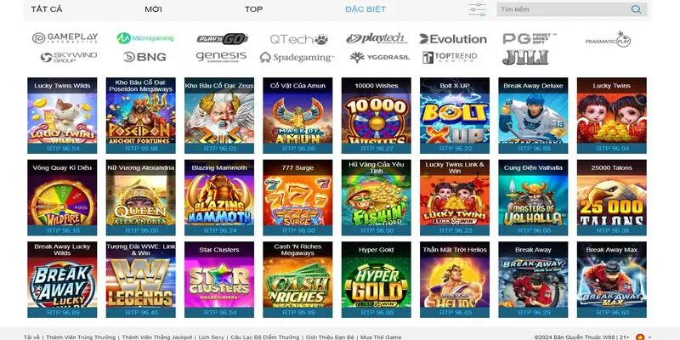Open the filter sliders icon

pos(478,9)
